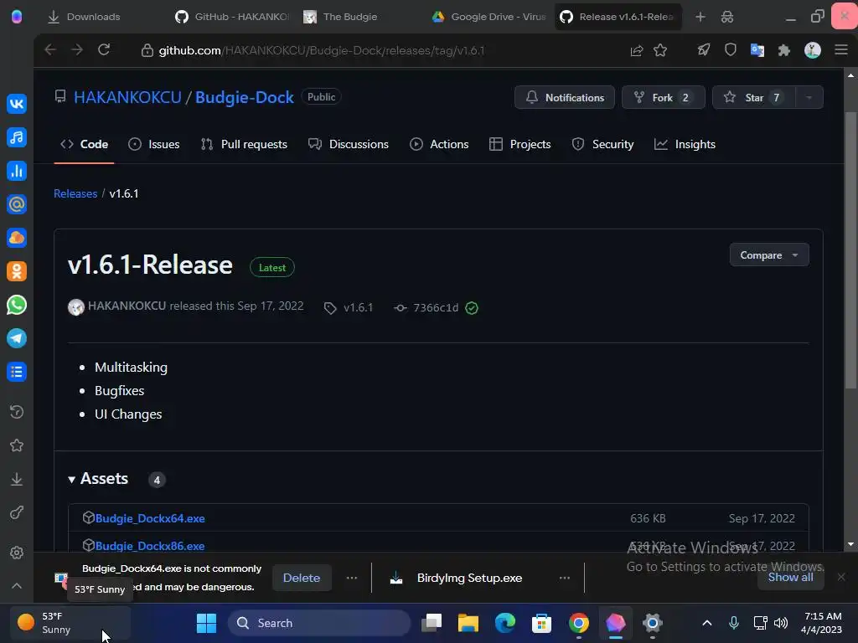
Task: Go back to previous page
Action: pos(50,50)
